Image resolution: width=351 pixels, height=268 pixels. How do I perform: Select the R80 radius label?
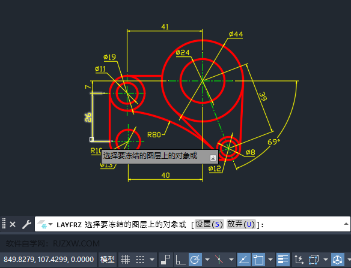coord(154,135)
